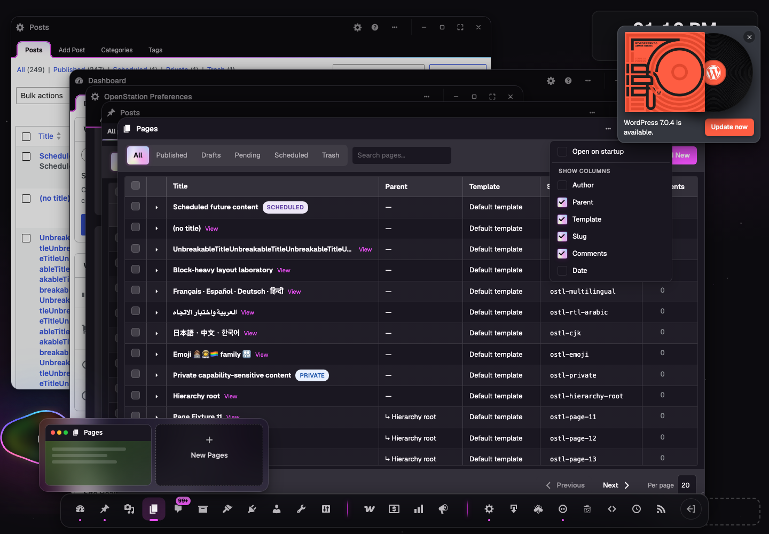Open the Bulk actions dropdown in Posts window

coord(42,96)
